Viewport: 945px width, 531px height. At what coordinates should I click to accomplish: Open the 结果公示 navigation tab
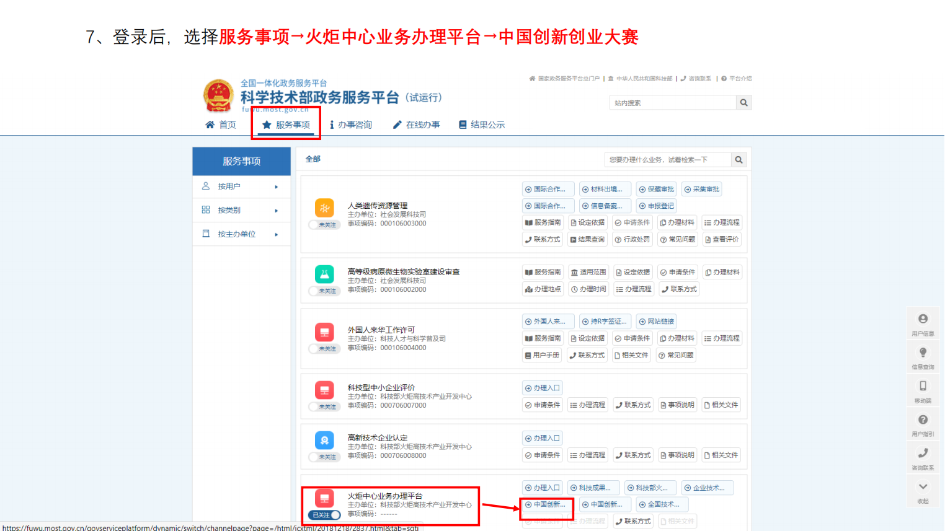(x=482, y=125)
